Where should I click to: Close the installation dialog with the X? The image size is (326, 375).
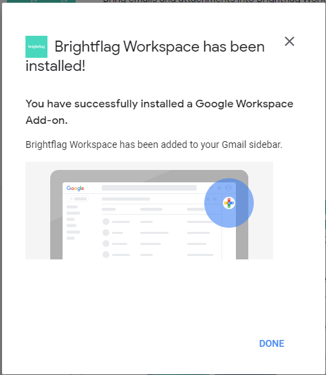tap(289, 41)
